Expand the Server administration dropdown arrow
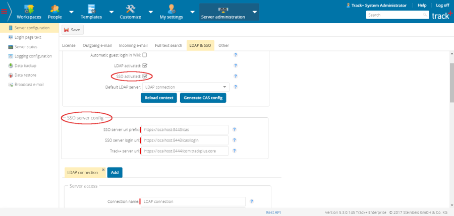 tap(255, 12)
